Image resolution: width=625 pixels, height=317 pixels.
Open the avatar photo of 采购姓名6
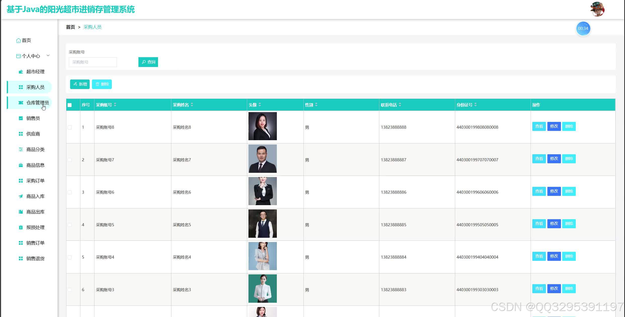263,191
